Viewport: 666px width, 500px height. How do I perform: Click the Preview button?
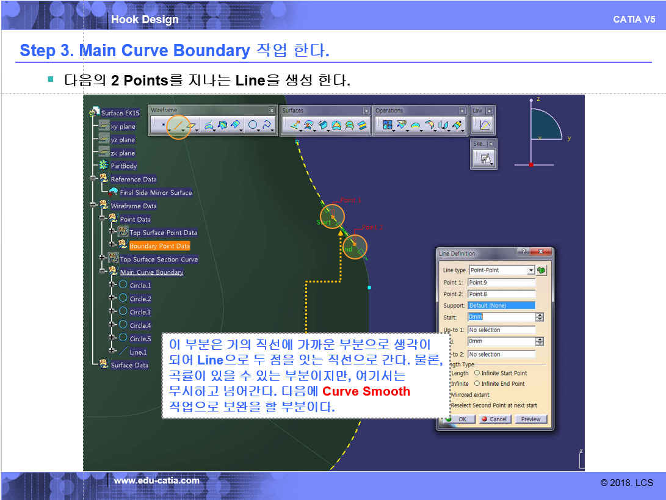530,419
